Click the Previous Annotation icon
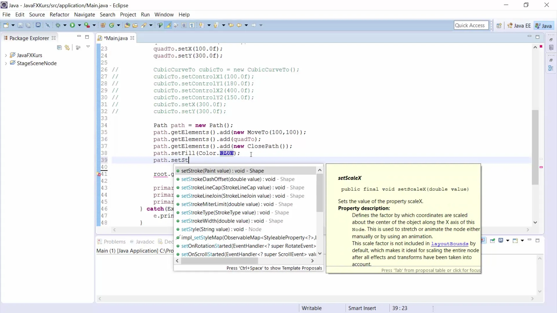Viewport: 557px width, 313px height. pos(216,25)
